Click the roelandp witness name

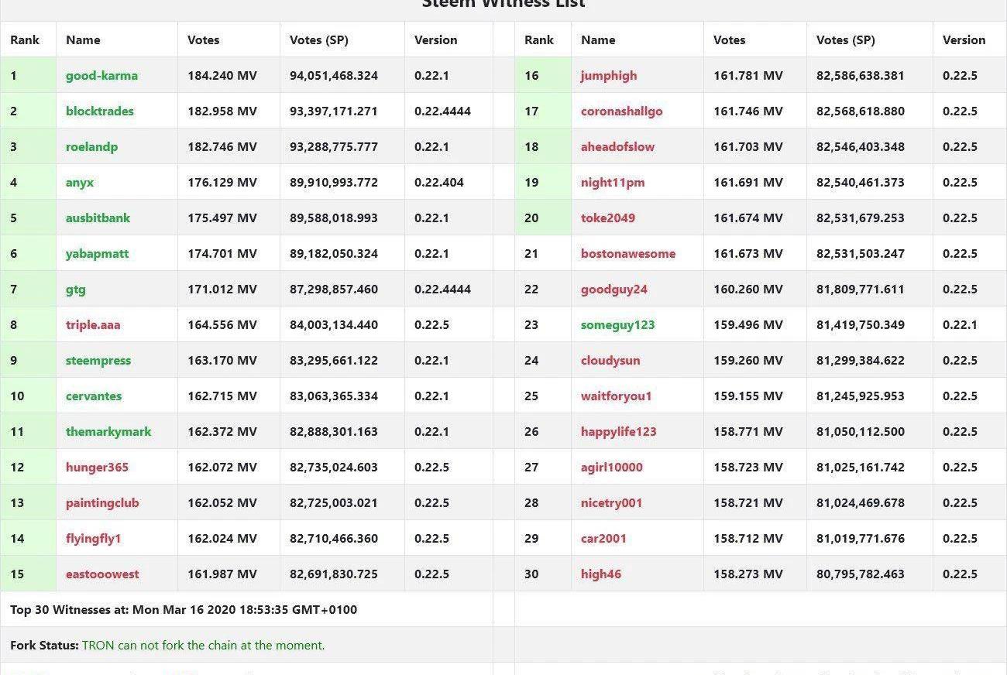[x=91, y=147]
